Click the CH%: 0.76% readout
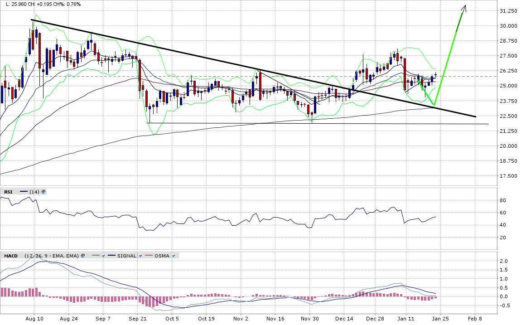Viewport: 521px width, 325px height. 67,5
